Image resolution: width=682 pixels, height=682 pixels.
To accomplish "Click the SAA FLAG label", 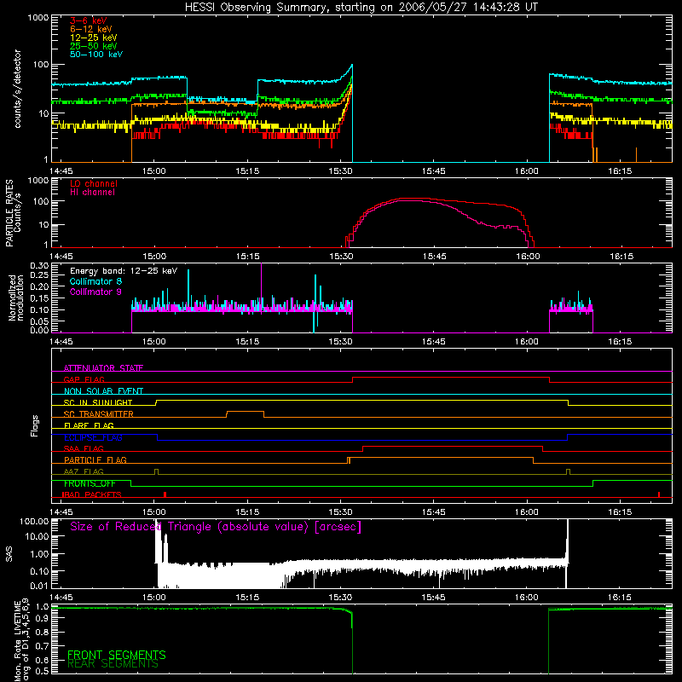I will [x=84, y=448].
